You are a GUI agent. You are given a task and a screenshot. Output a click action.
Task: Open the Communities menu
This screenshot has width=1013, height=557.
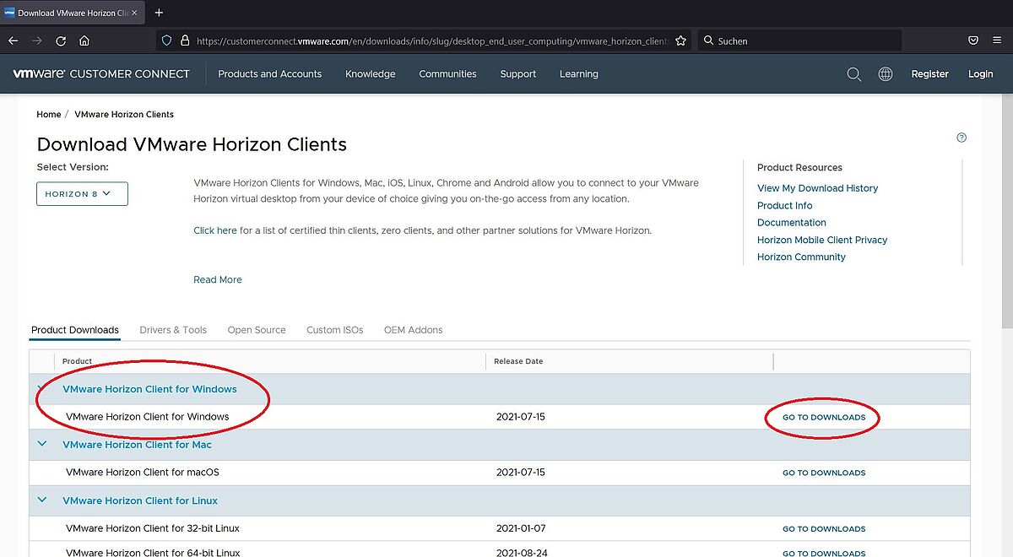448,74
